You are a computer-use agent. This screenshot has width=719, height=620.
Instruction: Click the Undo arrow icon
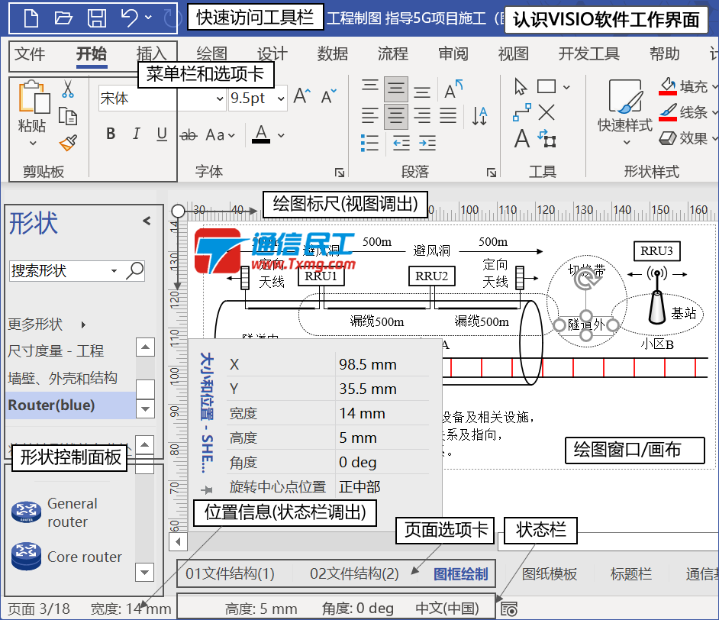129,18
